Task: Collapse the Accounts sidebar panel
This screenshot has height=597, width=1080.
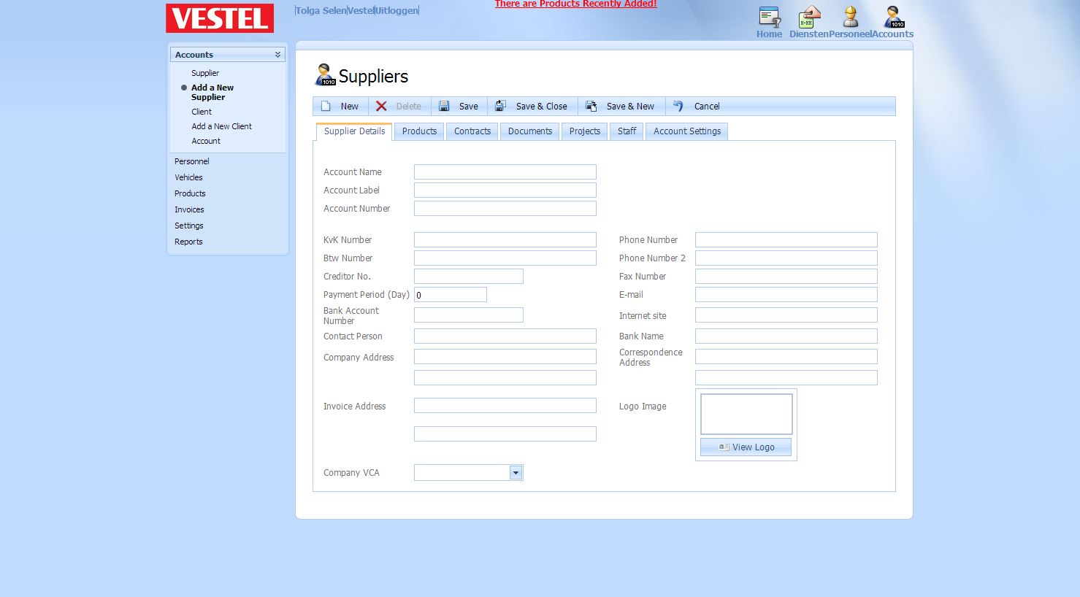Action: 277,55
